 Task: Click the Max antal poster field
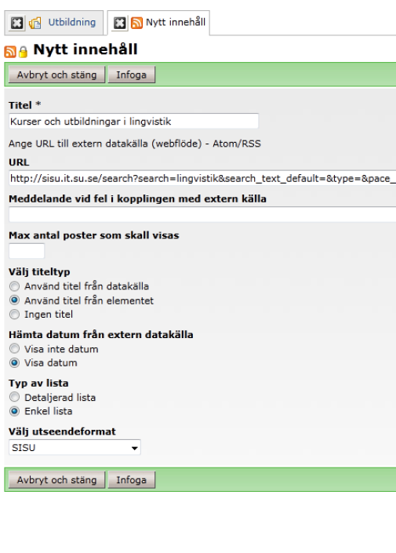(x=27, y=251)
